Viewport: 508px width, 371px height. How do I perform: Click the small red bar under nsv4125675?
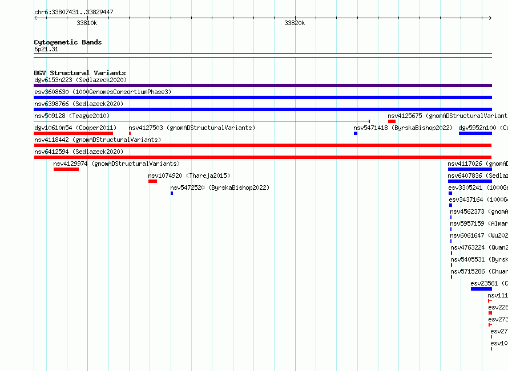(x=392, y=121)
